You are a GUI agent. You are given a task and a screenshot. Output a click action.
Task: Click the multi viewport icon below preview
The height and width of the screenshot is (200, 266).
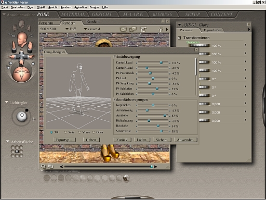(50, 166)
